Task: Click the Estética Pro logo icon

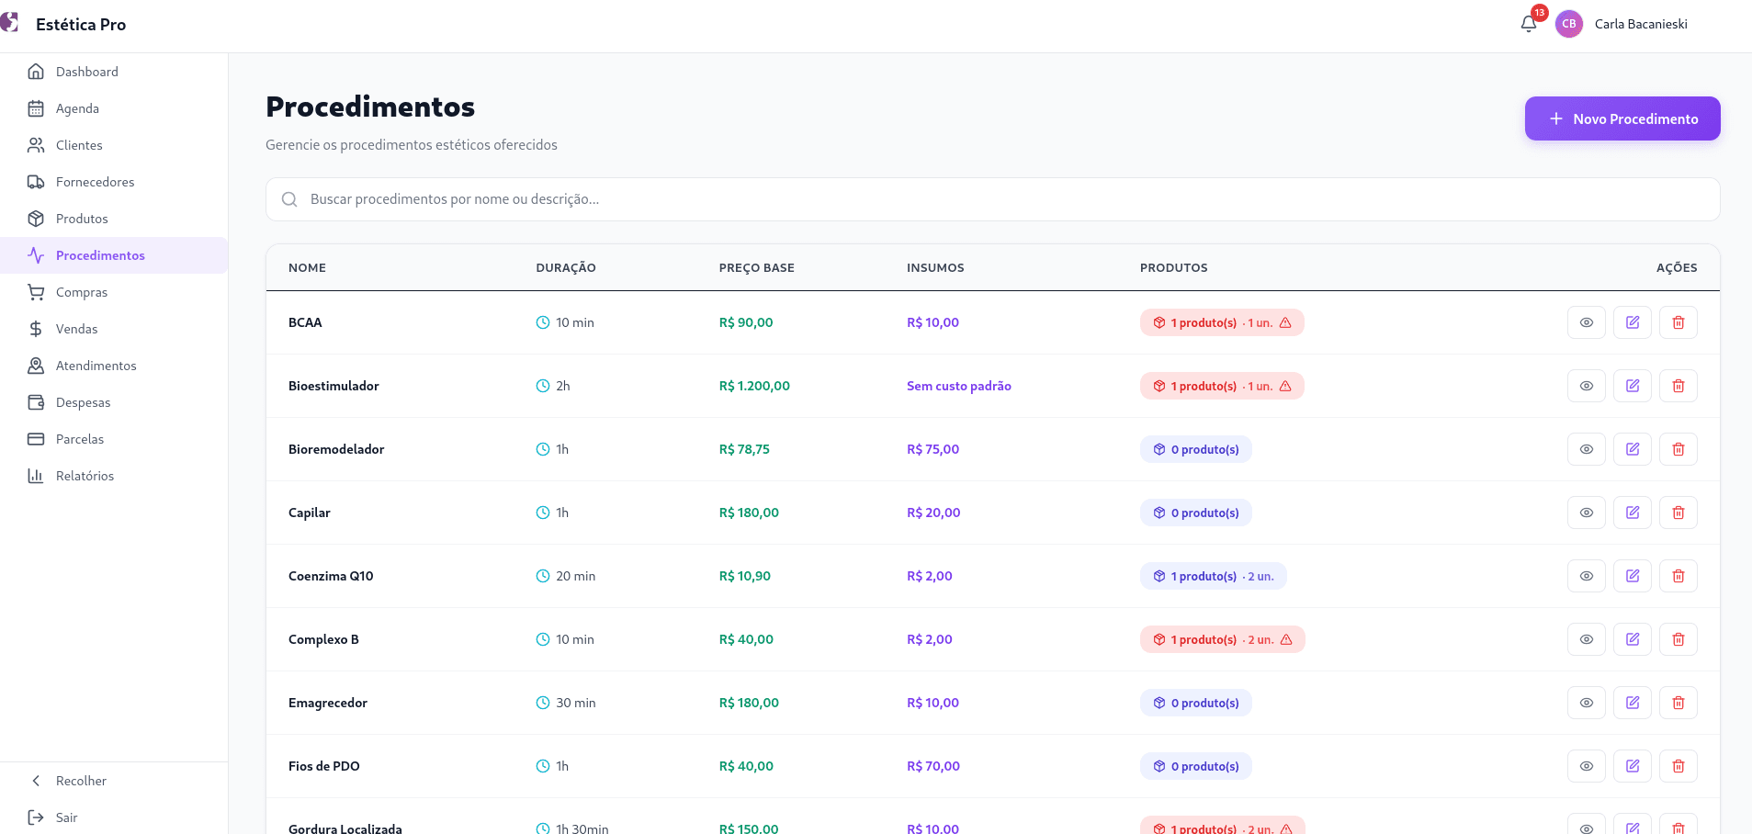Action: point(10,23)
